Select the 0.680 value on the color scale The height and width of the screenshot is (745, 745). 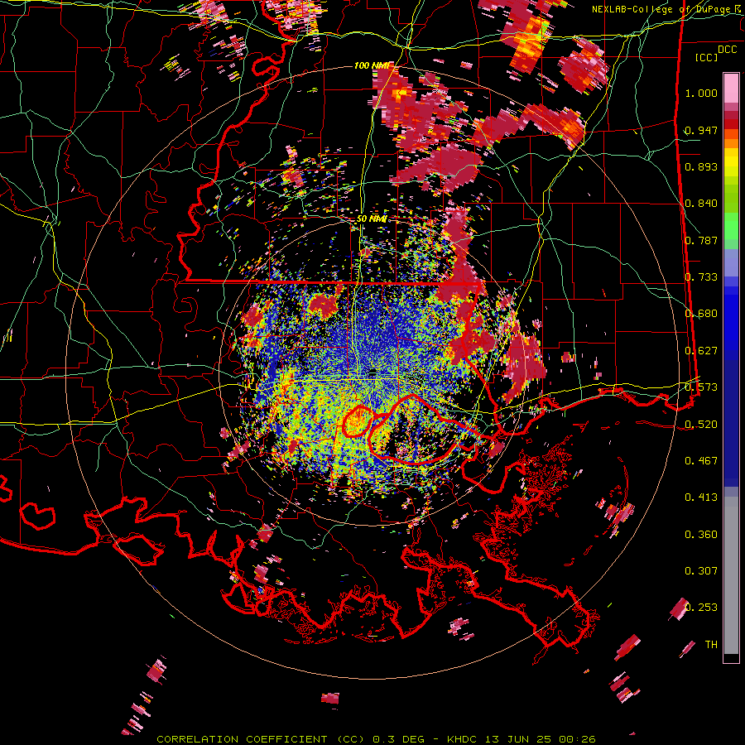pyautogui.click(x=701, y=314)
